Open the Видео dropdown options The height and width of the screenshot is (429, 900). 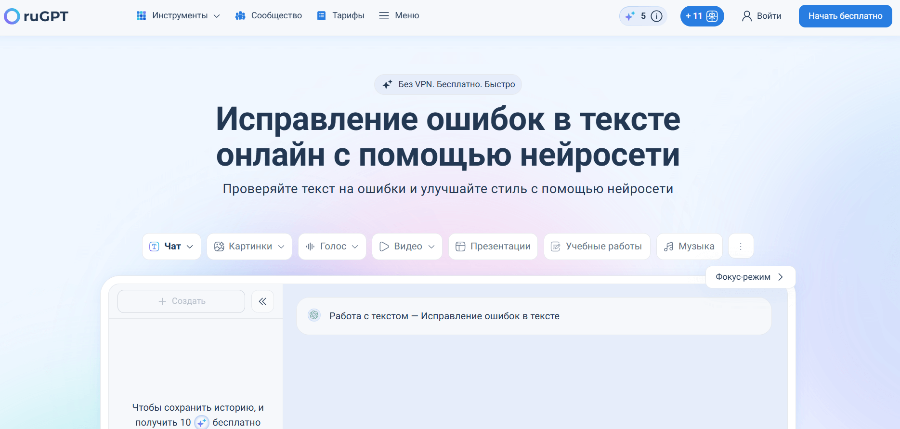pos(407,247)
